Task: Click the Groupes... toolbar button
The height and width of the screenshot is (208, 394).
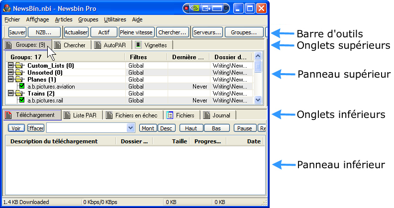Action: tap(244, 32)
